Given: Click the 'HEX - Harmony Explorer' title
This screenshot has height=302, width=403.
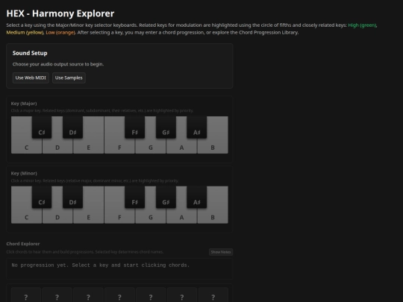Looking at the screenshot, I should tap(60, 13).
